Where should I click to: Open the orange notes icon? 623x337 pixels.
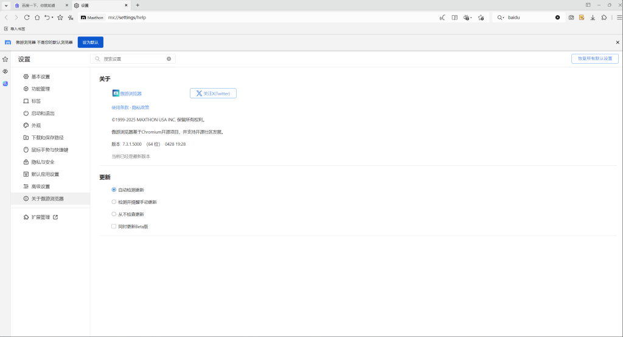tap(582, 18)
